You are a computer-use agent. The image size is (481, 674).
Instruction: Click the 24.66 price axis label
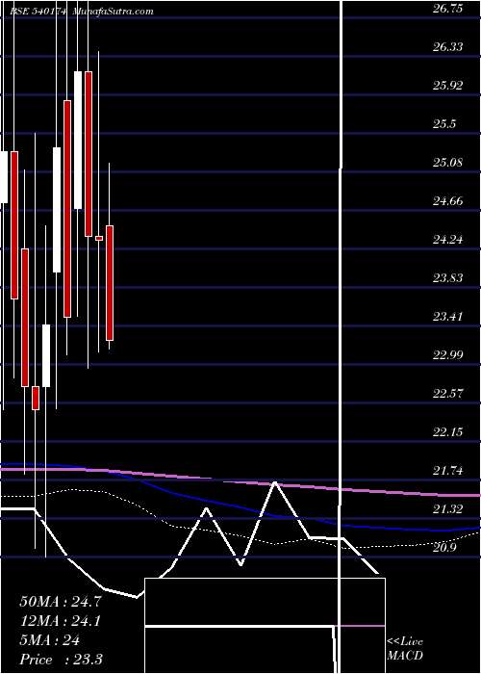[448, 200]
